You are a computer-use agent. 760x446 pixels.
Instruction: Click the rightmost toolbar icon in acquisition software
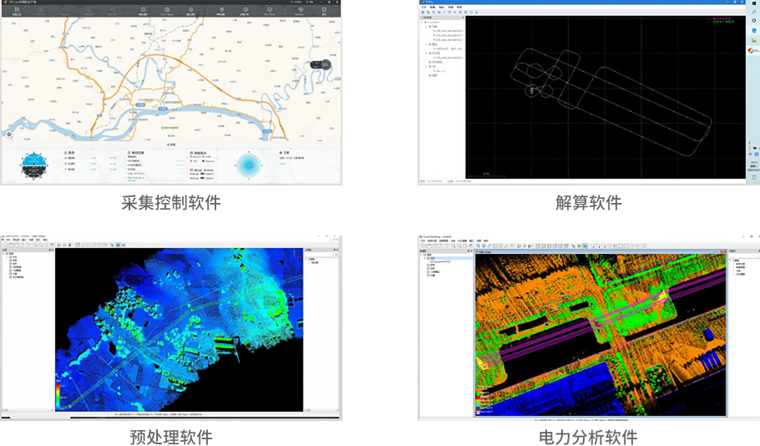coord(324,13)
